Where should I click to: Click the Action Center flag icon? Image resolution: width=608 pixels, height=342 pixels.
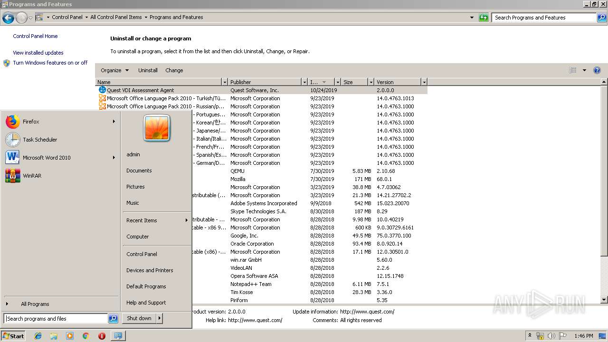click(563, 336)
